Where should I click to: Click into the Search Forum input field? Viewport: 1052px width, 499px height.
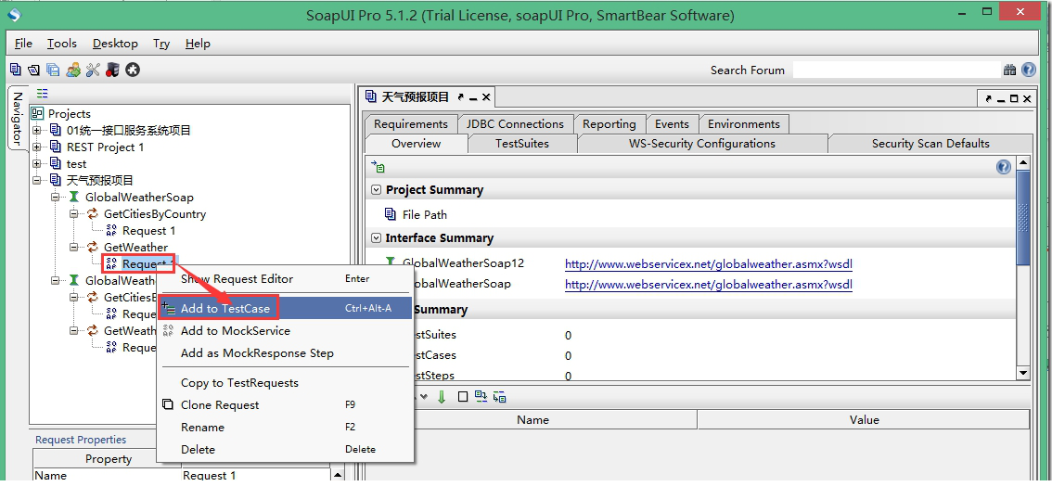pyautogui.click(x=896, y=70)
